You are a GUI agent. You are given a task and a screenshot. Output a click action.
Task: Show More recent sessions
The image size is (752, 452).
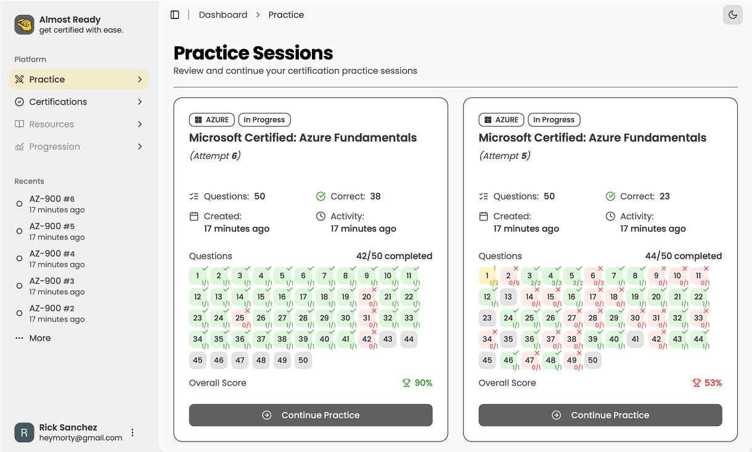(x=40, y=337)
